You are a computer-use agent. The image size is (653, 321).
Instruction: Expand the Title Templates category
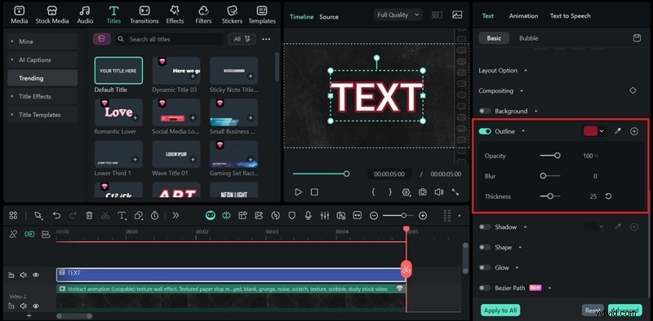[x=42, y=115]
